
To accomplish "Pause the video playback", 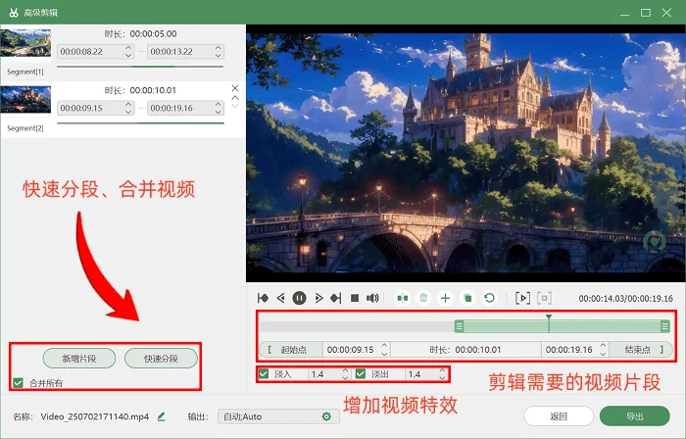I will click(299, 298).
